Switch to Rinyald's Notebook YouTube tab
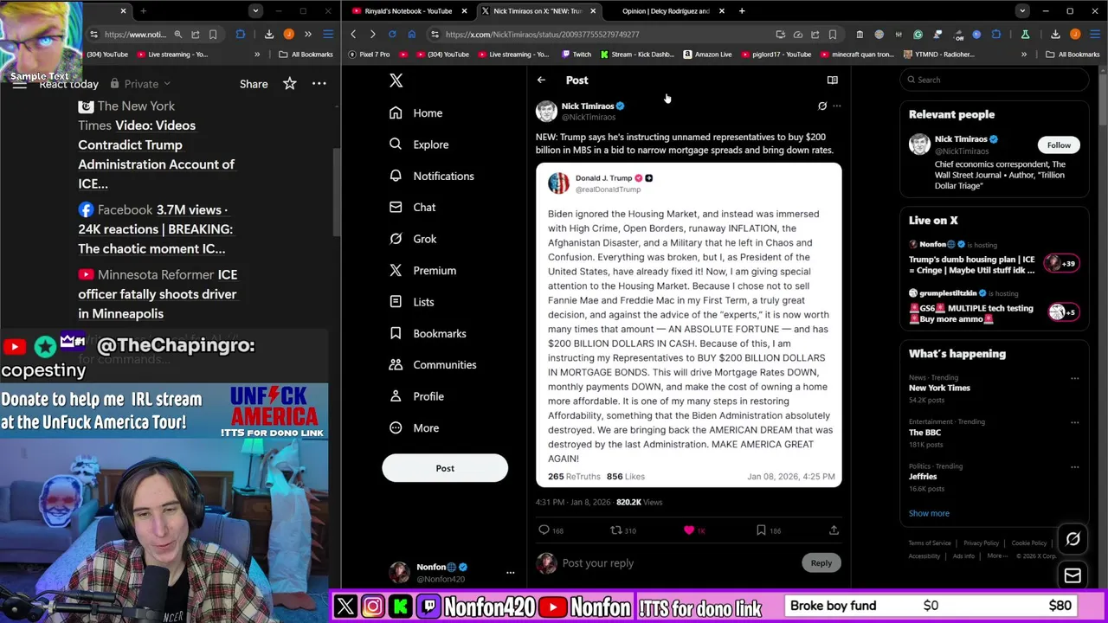 click(407, 10)
